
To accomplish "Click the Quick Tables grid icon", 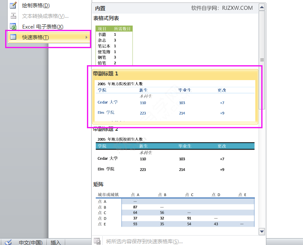I will pyautogui.click(x=13, y=37).
